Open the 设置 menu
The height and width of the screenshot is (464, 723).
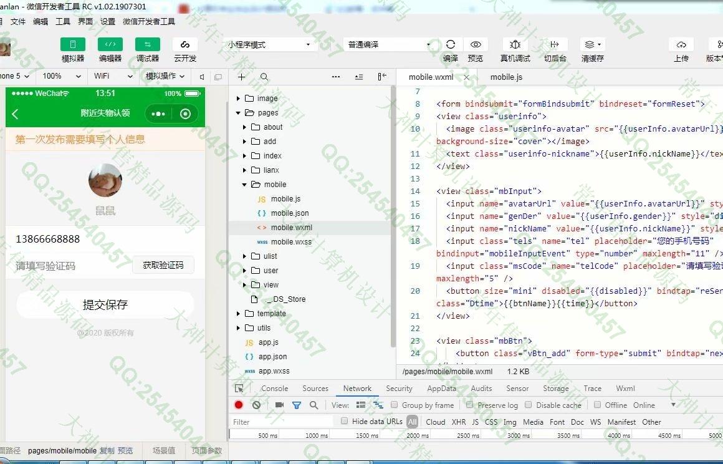point(108,21)
